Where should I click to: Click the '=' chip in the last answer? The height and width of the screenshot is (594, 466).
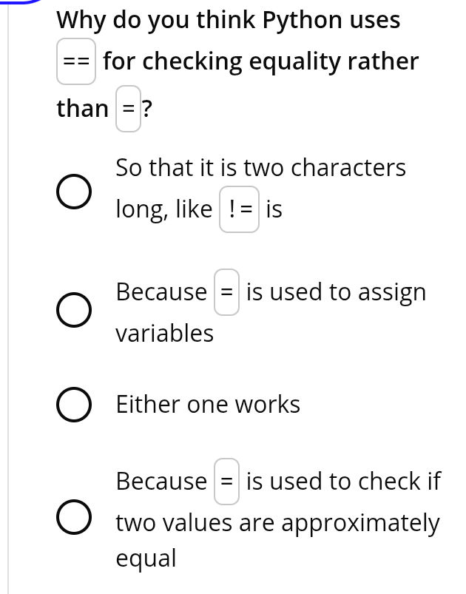click(x=226, y=481)
